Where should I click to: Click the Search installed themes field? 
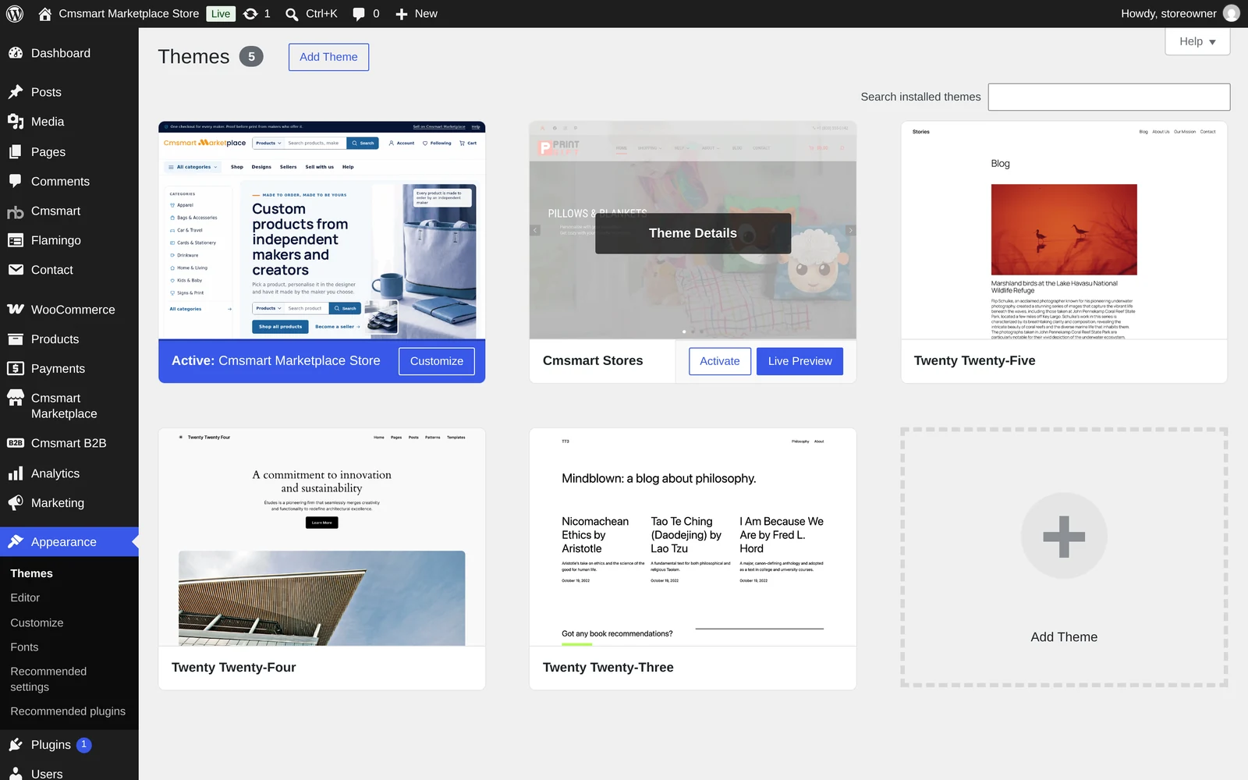click(1109, 97)
